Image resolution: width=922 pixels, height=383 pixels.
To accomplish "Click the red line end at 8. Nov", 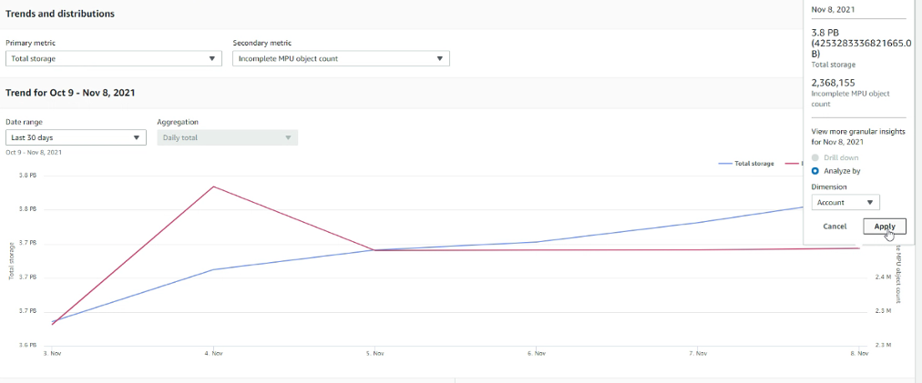I will (x=858, y=248).
